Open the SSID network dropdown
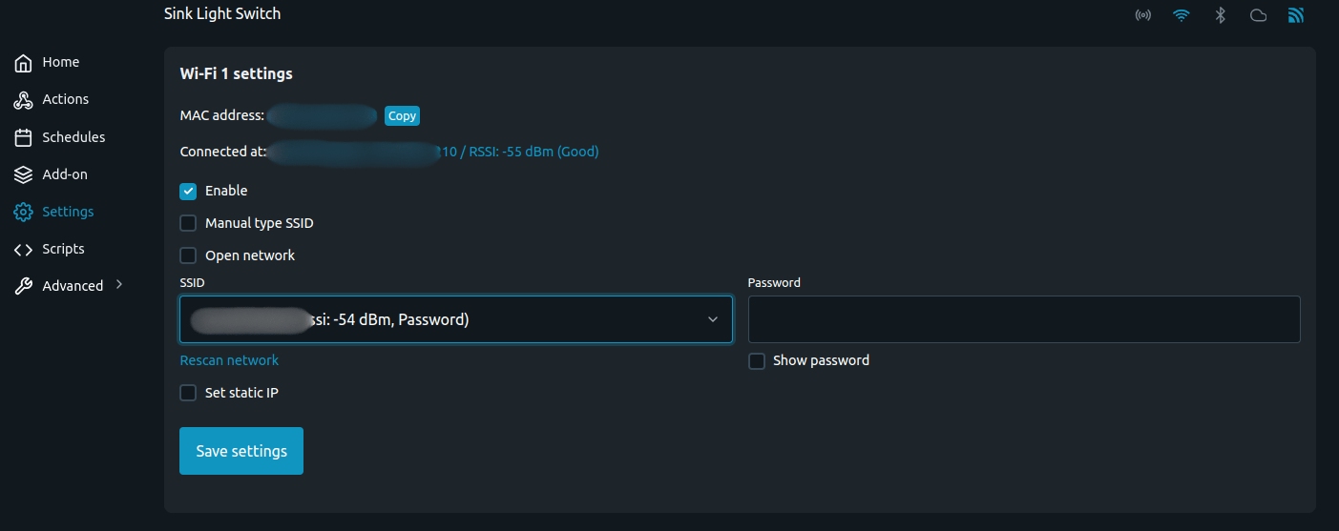Viewport: 1339px width, 531px height. point(456,319)
